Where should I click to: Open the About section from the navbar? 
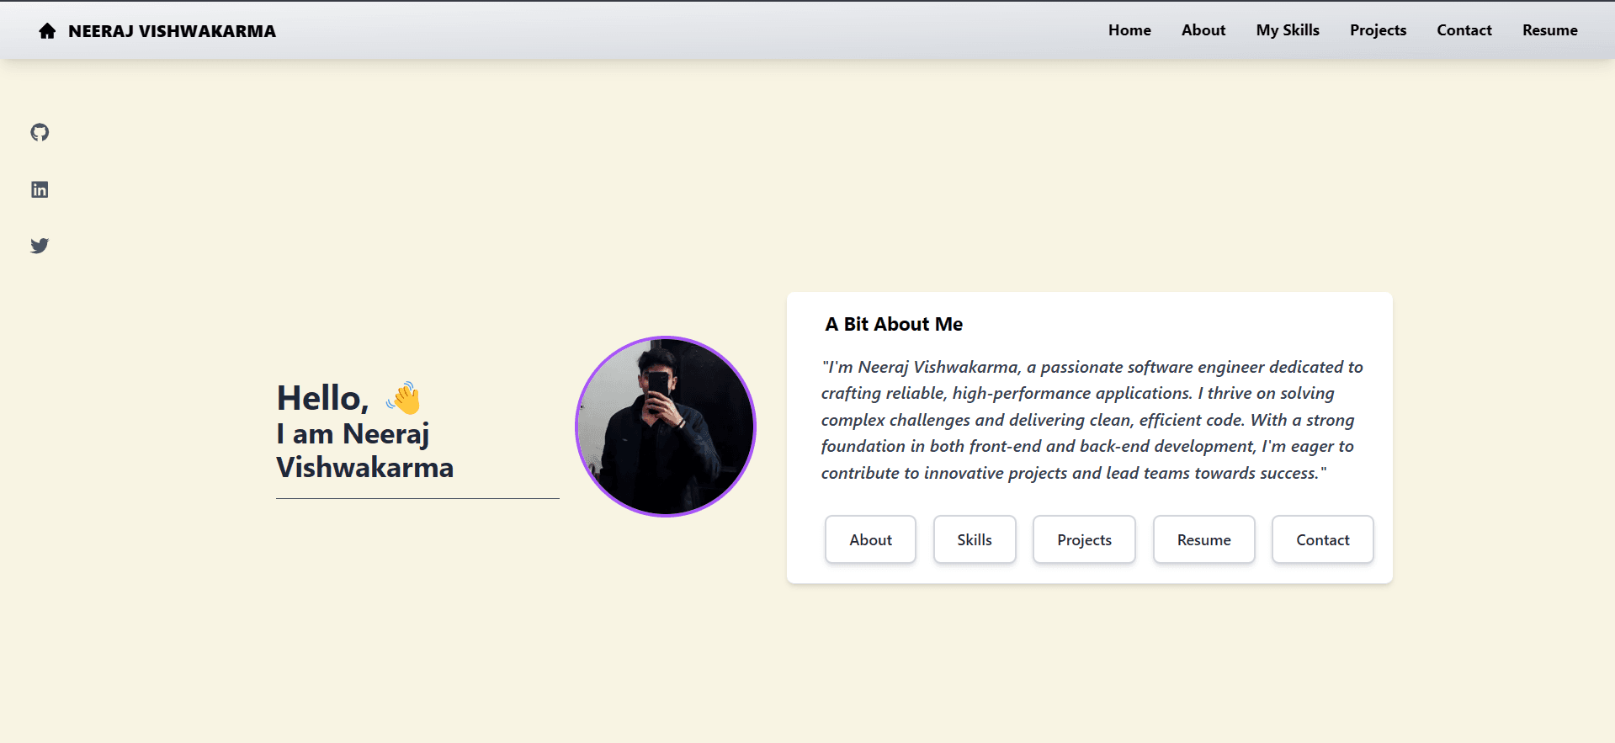tap(1203, 30)
